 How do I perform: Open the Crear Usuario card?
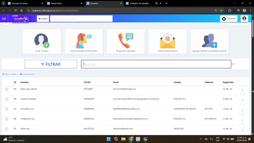[x=42, y=42]
